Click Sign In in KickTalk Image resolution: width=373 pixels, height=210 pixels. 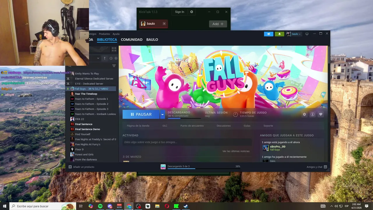coord(180,12)
